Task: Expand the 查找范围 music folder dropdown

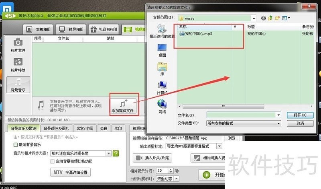Action: [x=254, y=18]
